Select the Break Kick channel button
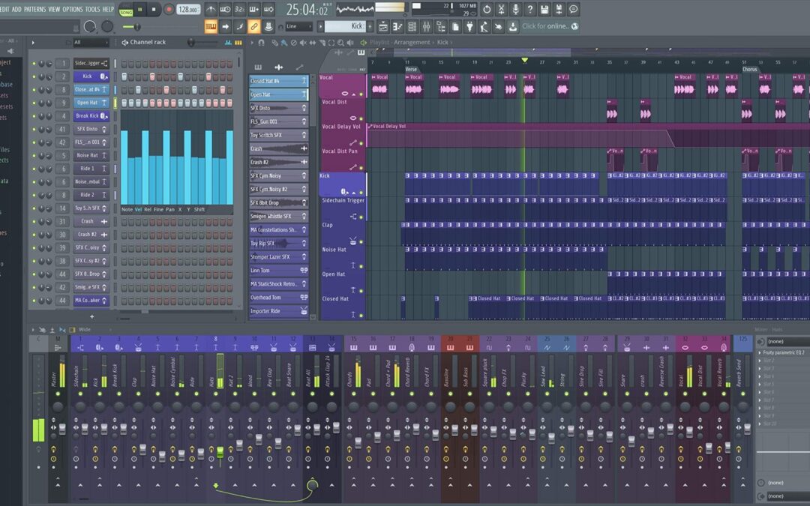The image size is (810, 506). coord(87,116)
